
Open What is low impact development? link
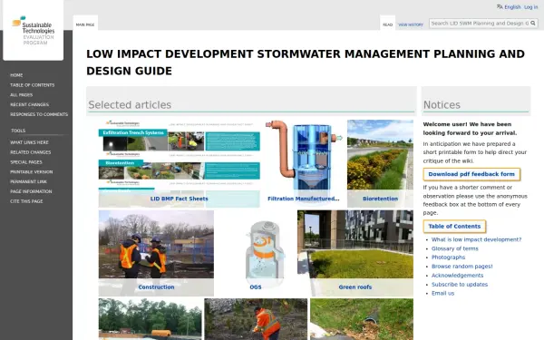(x=476, y=239)
